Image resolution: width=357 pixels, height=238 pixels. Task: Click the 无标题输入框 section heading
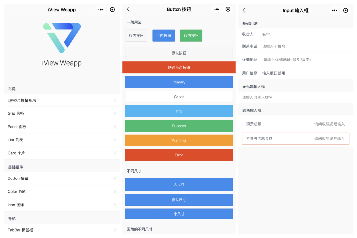pos(254,87)
